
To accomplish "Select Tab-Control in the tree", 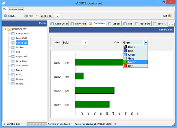I will 22,65.
